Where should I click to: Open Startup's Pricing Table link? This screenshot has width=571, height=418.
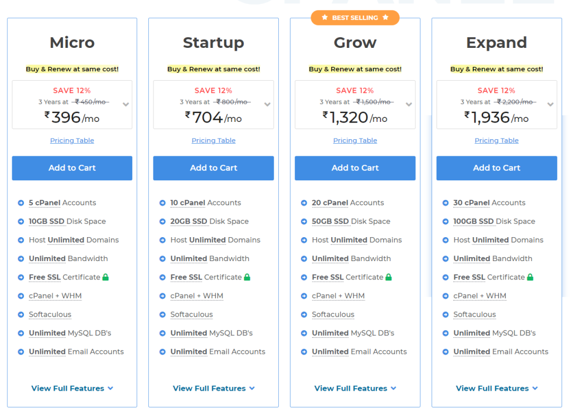tap(214, 140)
